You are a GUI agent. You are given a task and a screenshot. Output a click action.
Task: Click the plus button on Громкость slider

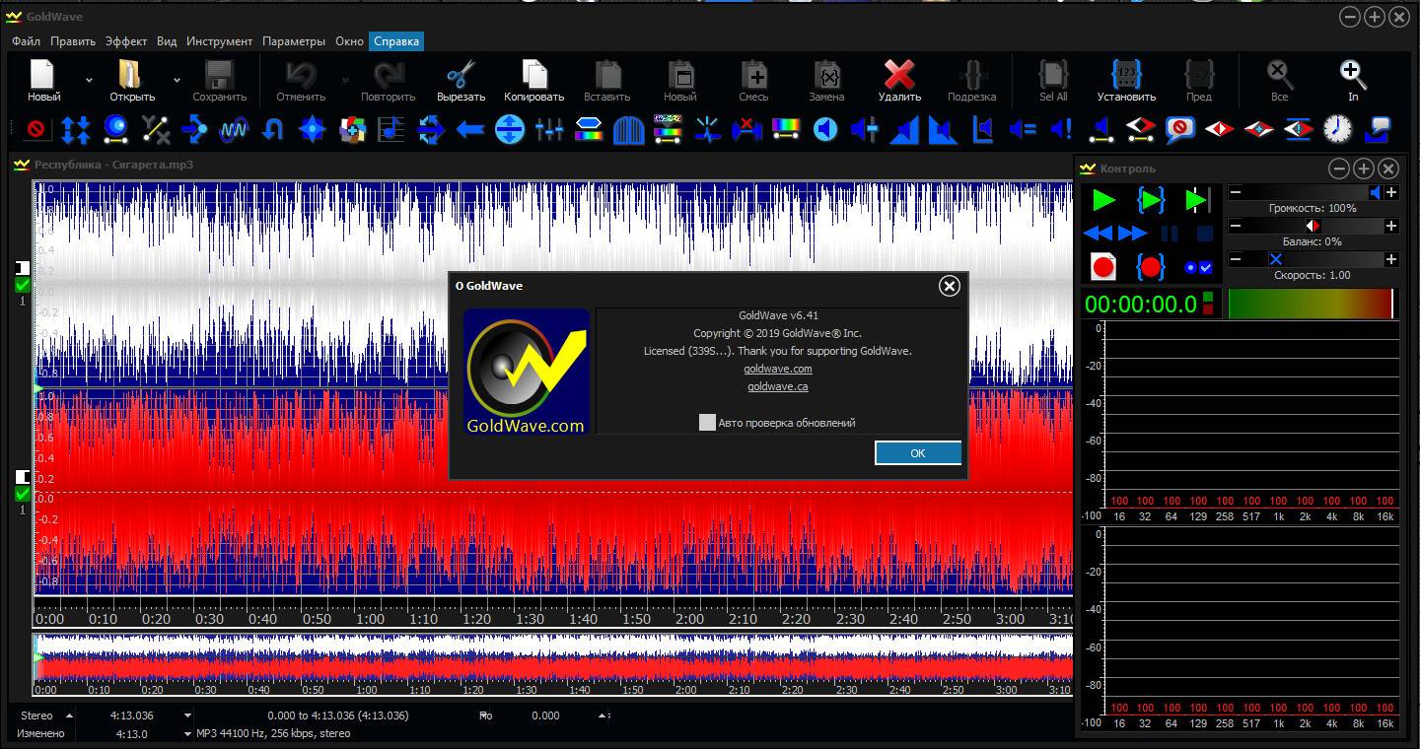click(x=1390, y=193)
